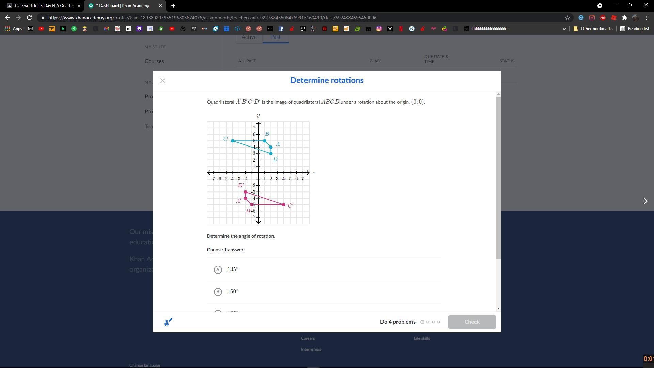The height and width of the screenshot is (368, 654).
Task: Open the Instagram bookmark
Action: pos(379,29)
